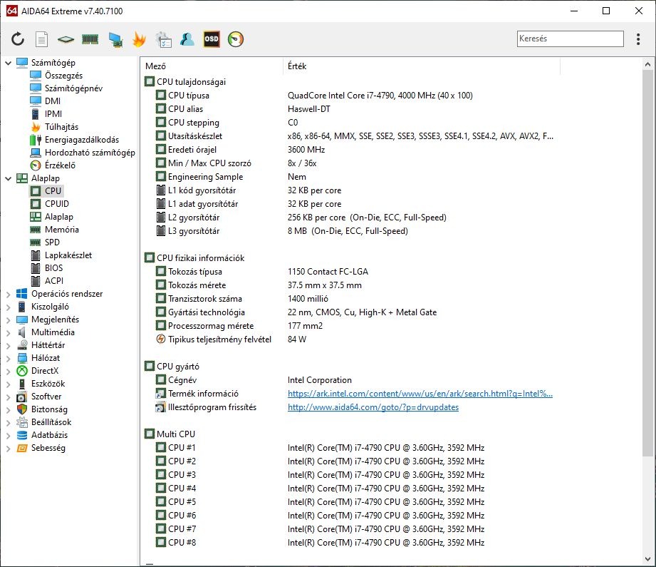The width and height of the screenshot is (656, 567).
Task: Collapse the Alaplap tree node
Action: click(8, 178)
